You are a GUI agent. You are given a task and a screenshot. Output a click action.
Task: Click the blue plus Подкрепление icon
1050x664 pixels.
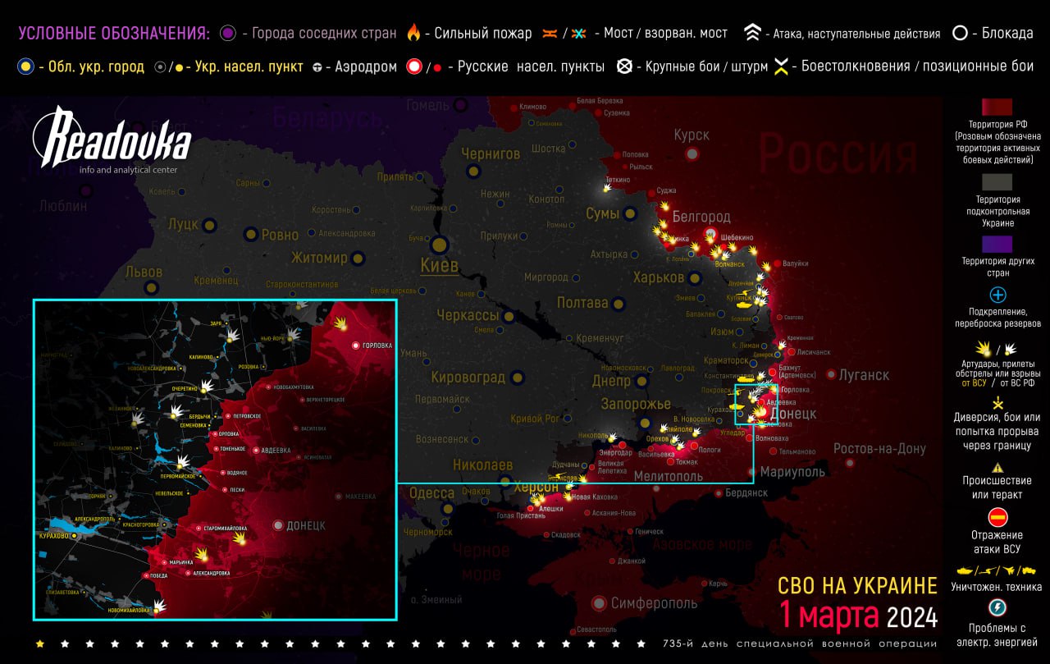(x=997, y=295)
